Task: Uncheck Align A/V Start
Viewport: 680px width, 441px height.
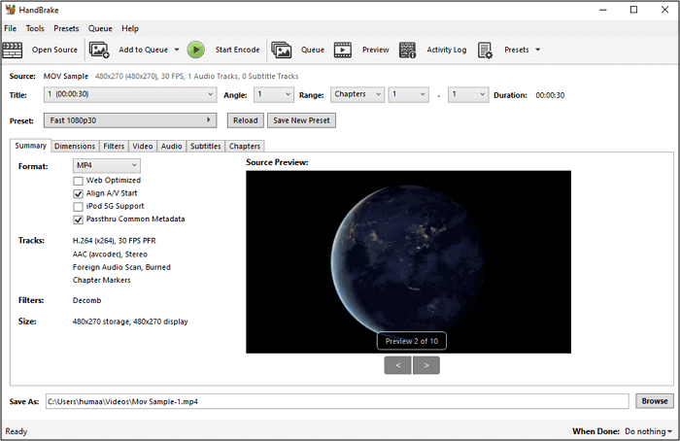Action: 78,193
